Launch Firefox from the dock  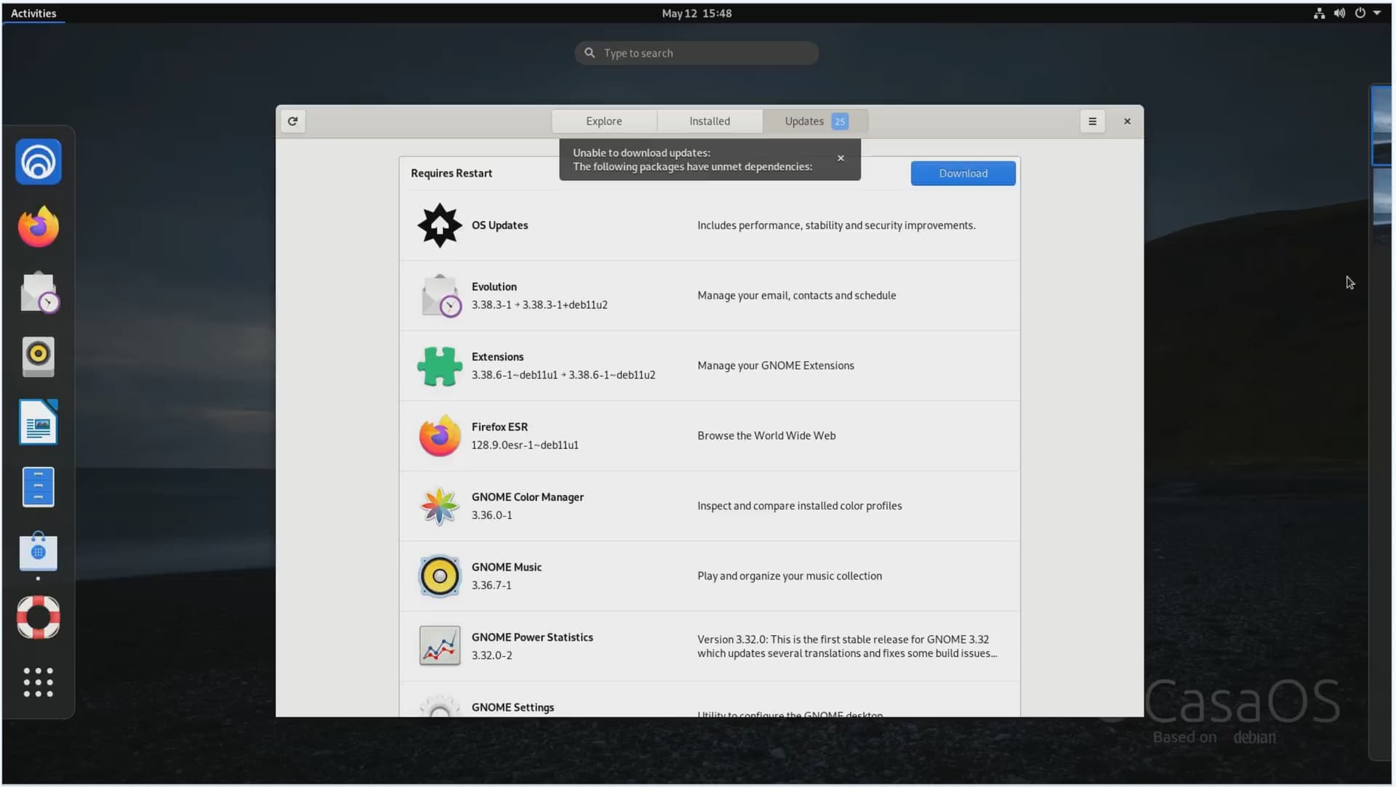[x=39, y=227]
